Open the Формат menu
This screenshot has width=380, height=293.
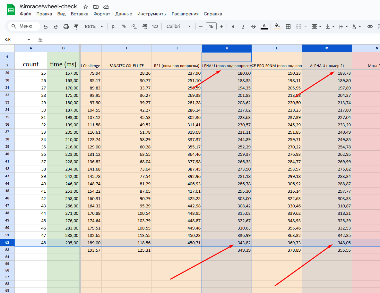click(102, 14)
